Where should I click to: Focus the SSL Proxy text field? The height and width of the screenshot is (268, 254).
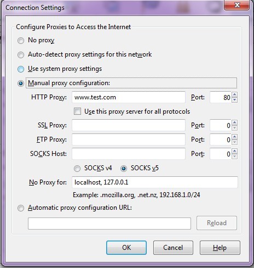[129, 125]
